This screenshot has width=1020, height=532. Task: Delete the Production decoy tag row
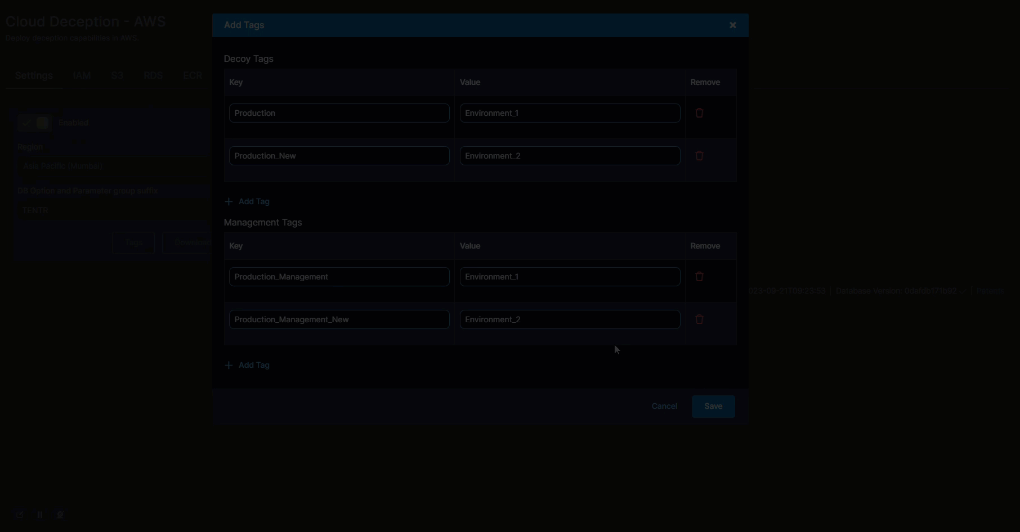coord(699,113)
